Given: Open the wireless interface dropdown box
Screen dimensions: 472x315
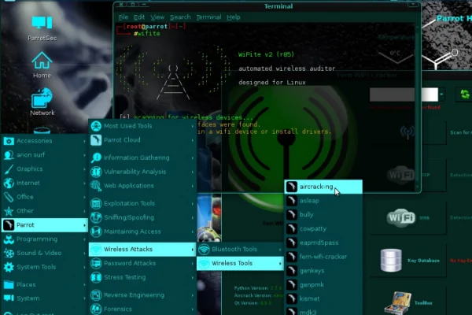Looking at the screenshot, I should click(x=404, y=94).
